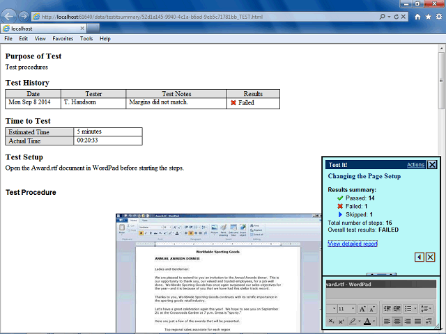Click the previous step arrow in Test It!
This screenshot has width=446, height=334.
tap(420, 257)
